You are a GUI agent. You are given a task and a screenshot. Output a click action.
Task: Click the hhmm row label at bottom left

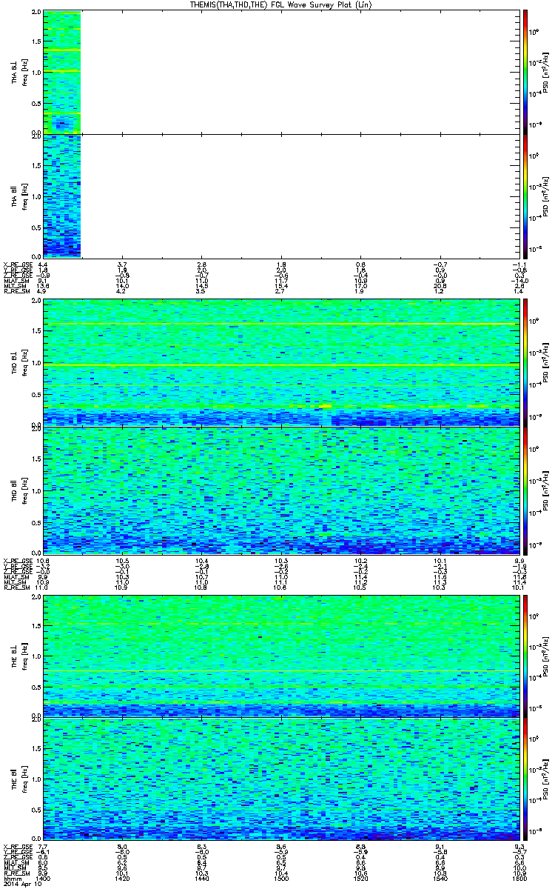tap(11, 878)
